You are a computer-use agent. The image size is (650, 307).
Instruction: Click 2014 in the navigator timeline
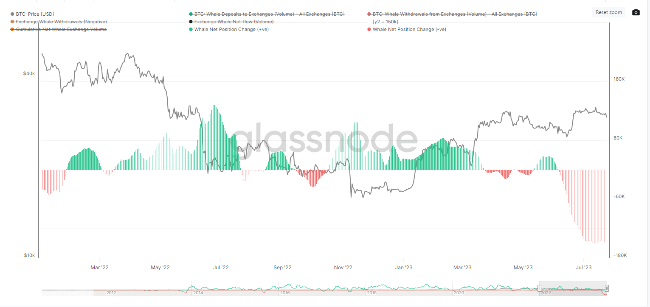(198, 293)
